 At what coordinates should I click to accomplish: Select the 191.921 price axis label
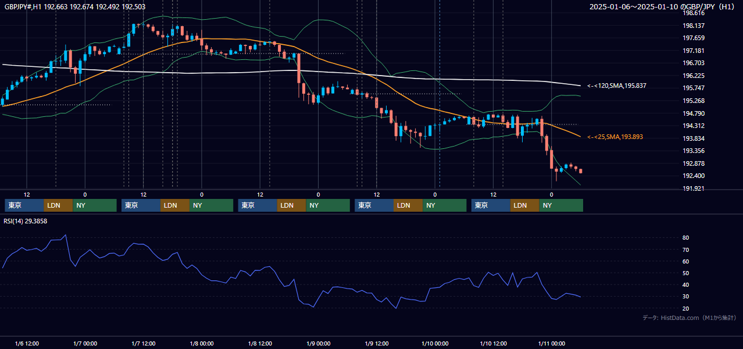tap(694, 188)
